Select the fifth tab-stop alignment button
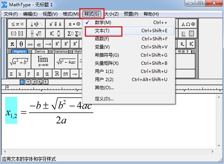Screen dimensions: 224x164 coord(46,82)
